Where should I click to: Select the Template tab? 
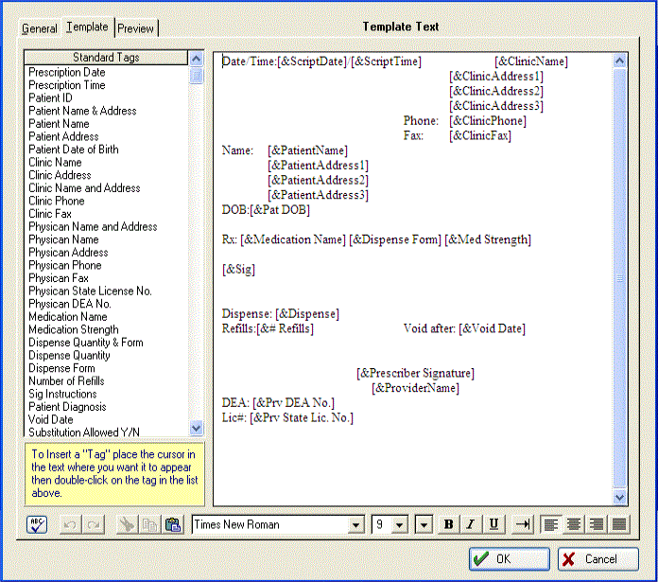(x=87, y=26)
